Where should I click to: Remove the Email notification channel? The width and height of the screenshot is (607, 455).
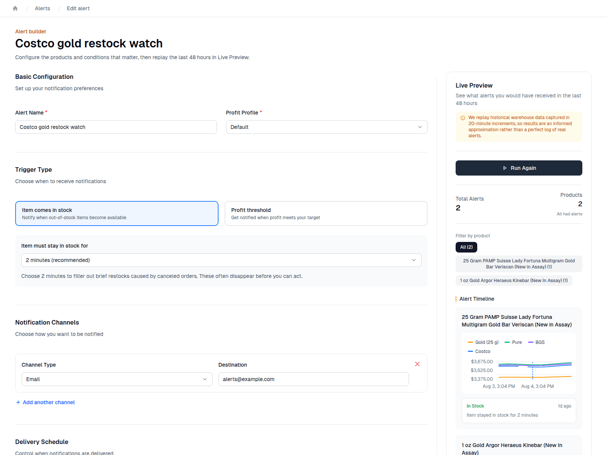[x=417, y=364]
